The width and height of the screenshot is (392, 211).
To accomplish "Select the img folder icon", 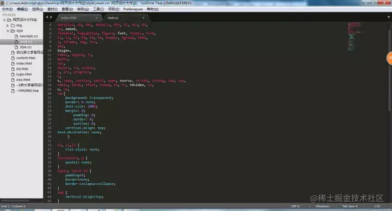I will coord(13,25).
